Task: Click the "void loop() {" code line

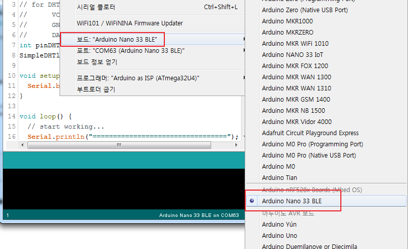Action: [x=46, y=116]
